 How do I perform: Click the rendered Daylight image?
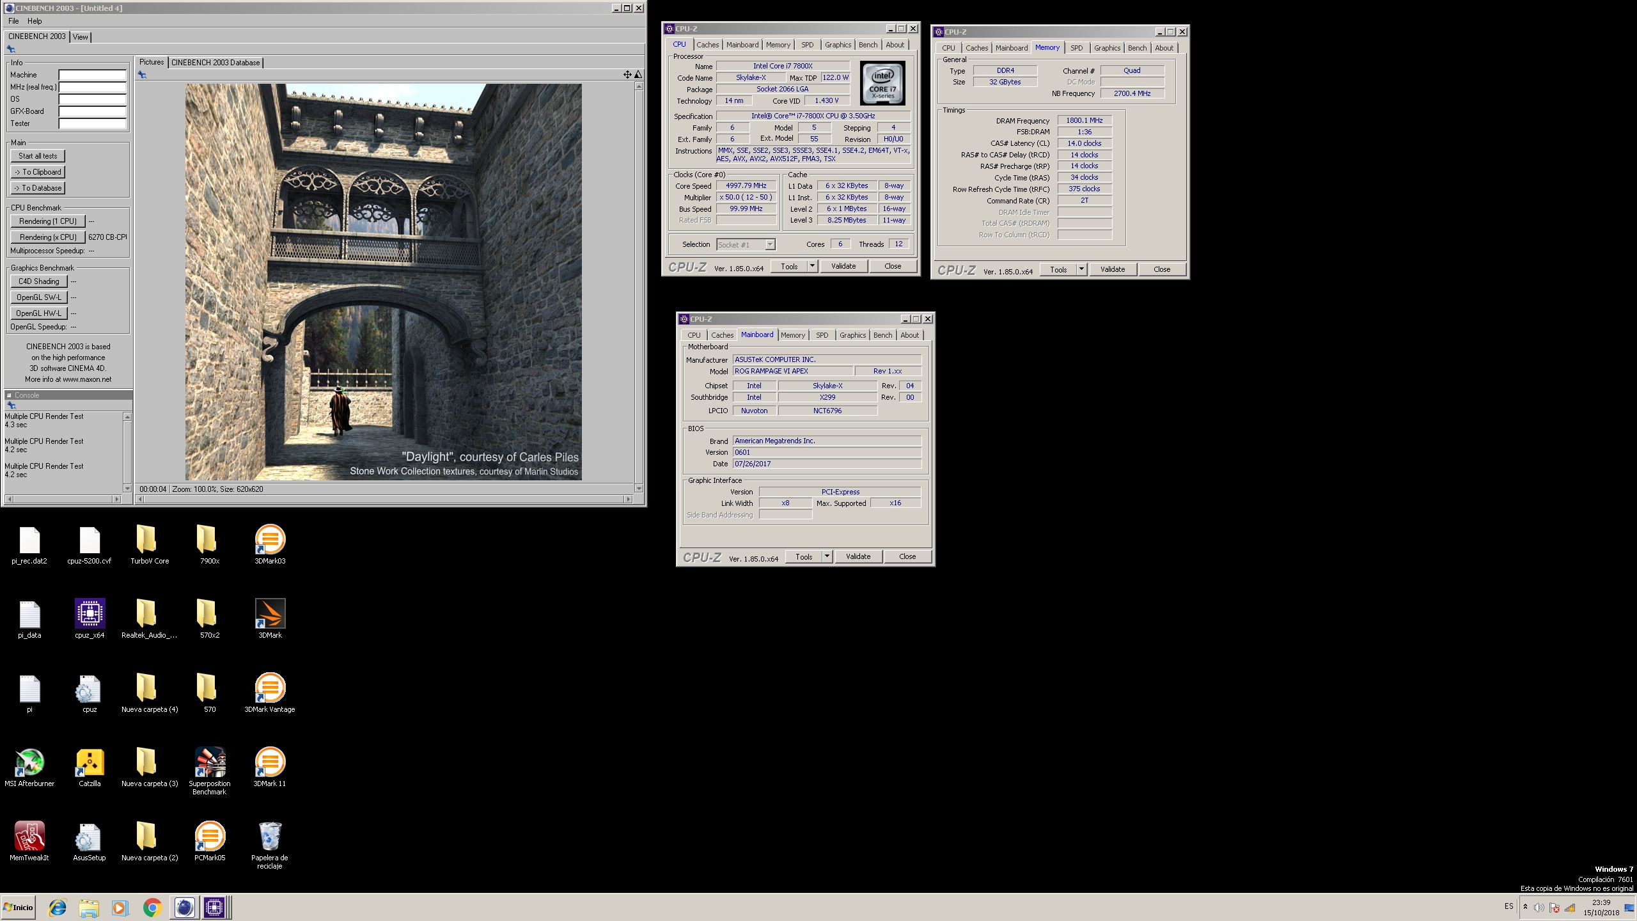(384, 282)
